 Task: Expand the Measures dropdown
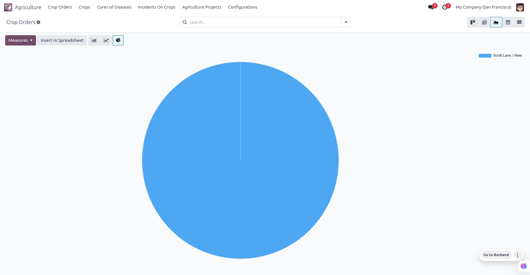21,40
